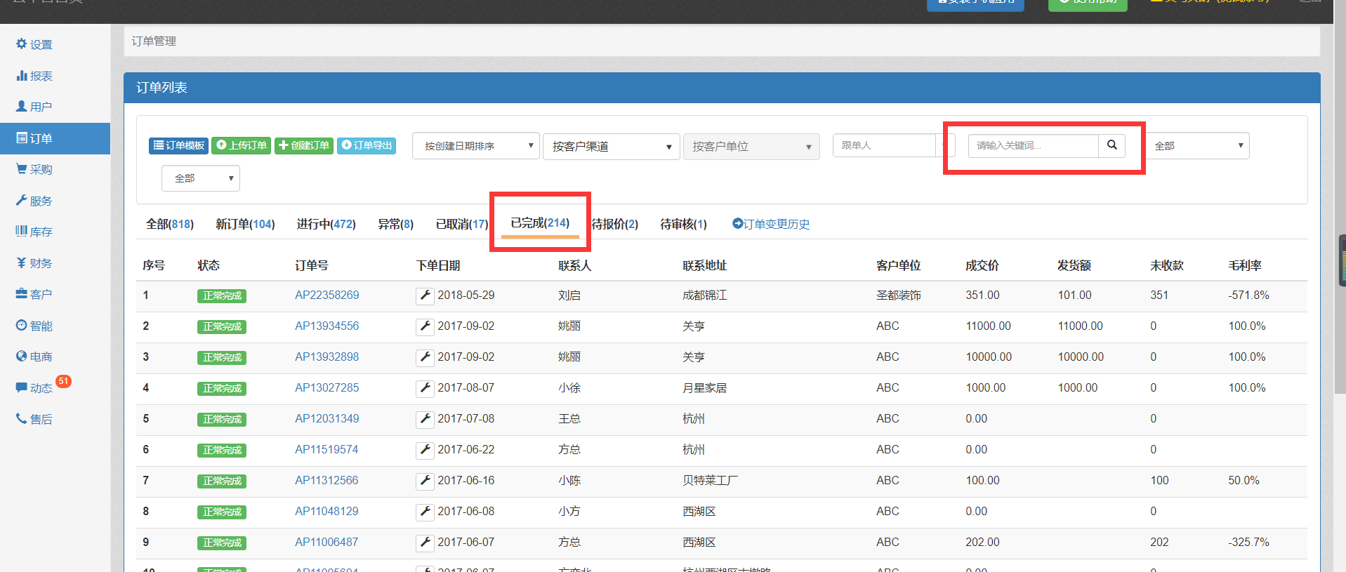Click wrench icon for order AP13932898

click(x=424, y=357)
